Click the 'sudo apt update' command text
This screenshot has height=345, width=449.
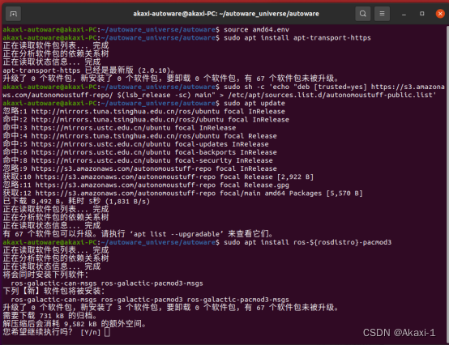click(x=254, y=104)
